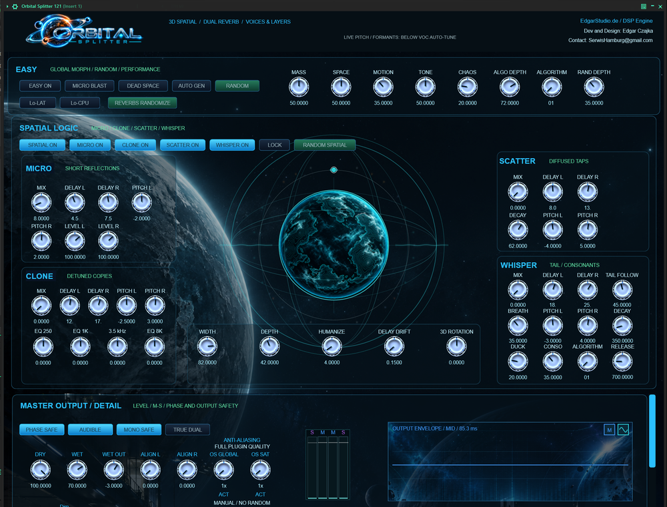
Task: Click the SPACE knob
Action: coord(341,87)
